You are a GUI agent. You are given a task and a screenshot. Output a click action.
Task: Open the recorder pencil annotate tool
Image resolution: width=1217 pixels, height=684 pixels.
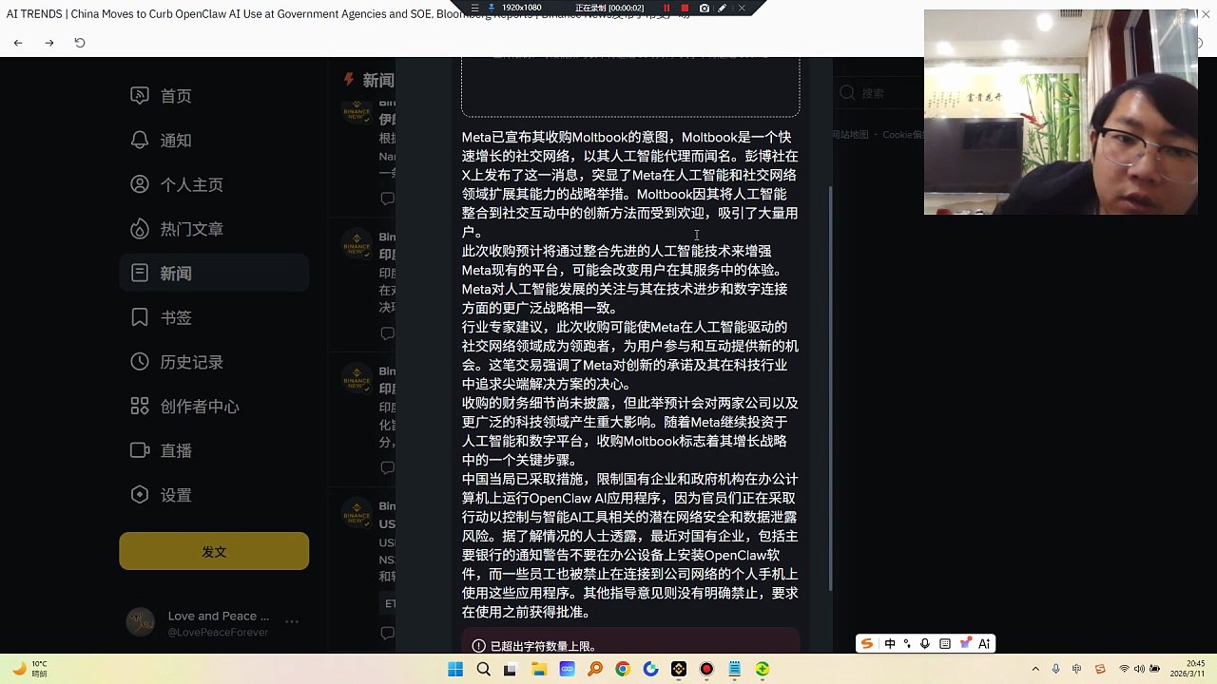tap(723, 8)
